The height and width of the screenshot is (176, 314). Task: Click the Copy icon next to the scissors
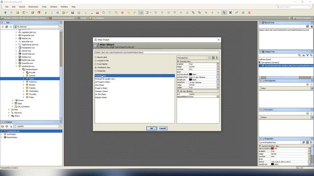click(104, 13)
